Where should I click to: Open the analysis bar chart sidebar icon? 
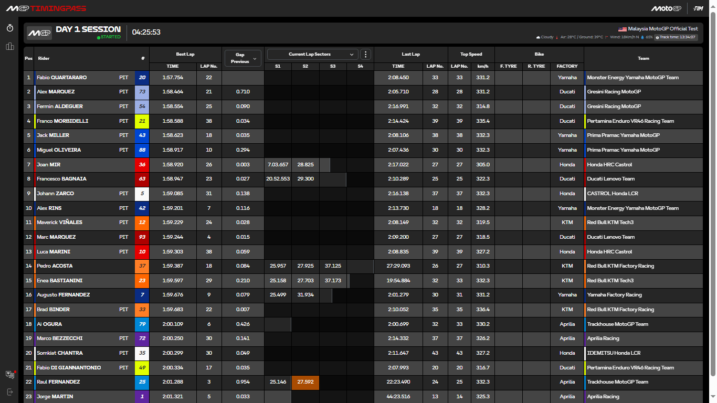pyautogui.click(x=9, y=46)
